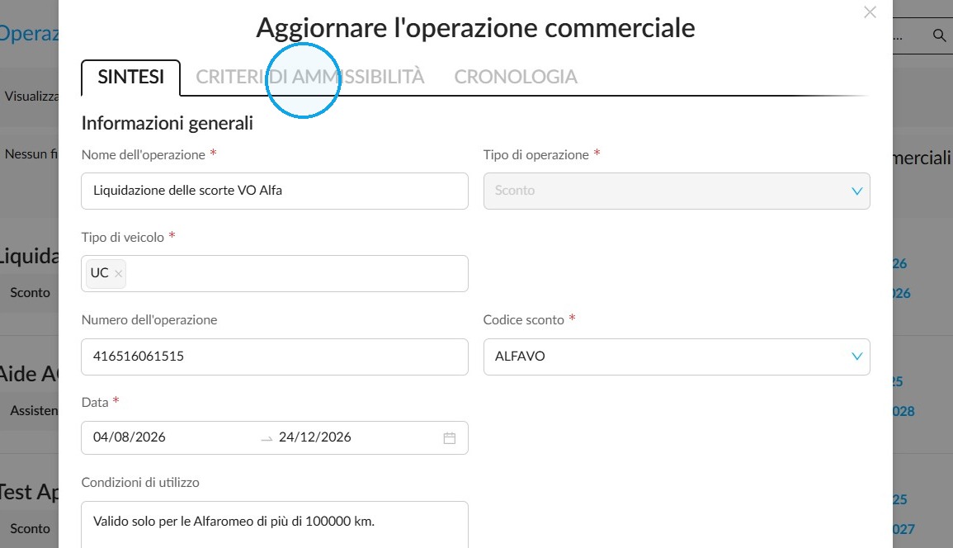This screenshot has width=953, height=548.
Task: Open the calendar picker in Data field
Action: [x=449, y=438]
